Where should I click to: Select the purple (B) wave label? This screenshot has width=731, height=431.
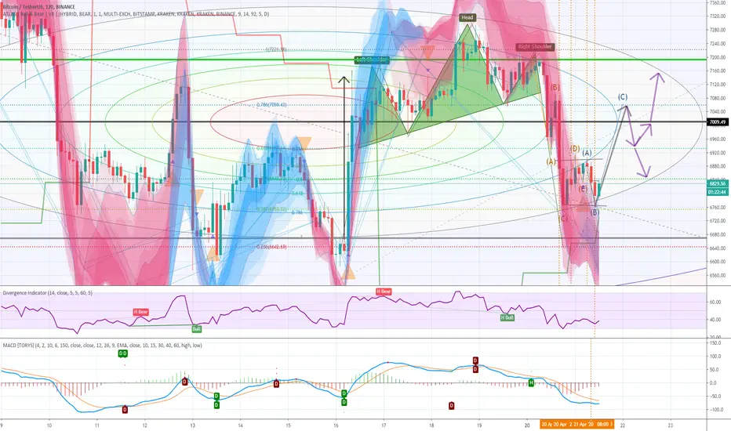595,212
